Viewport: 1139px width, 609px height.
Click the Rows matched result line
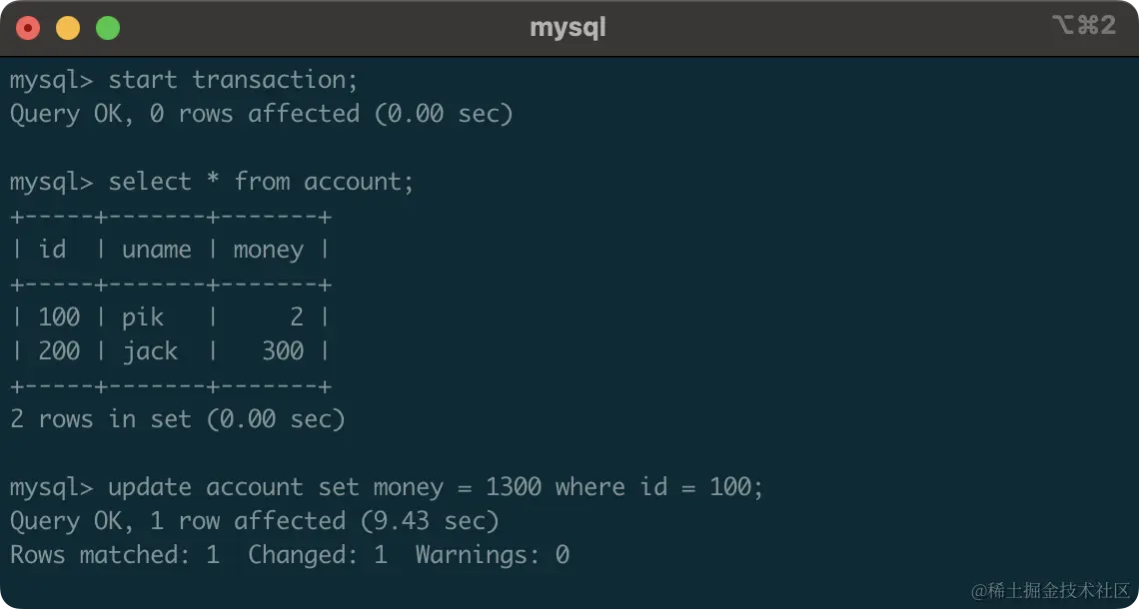(x=290, y=555)
